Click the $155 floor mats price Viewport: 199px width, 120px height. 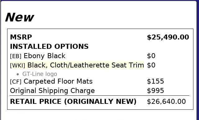[155, 81]
